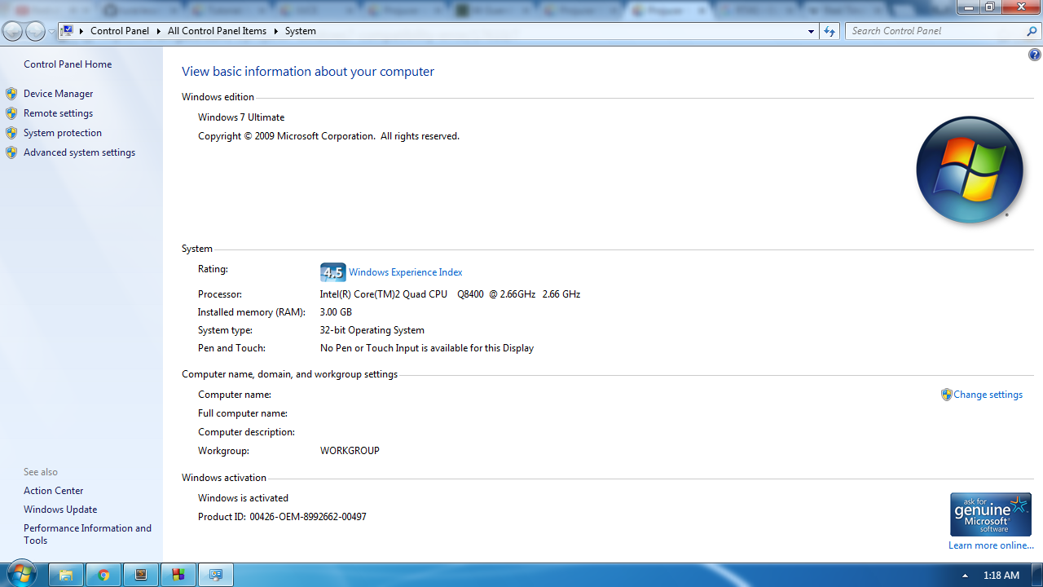
Task: Click the Show desktop button
Action: 1037,575
